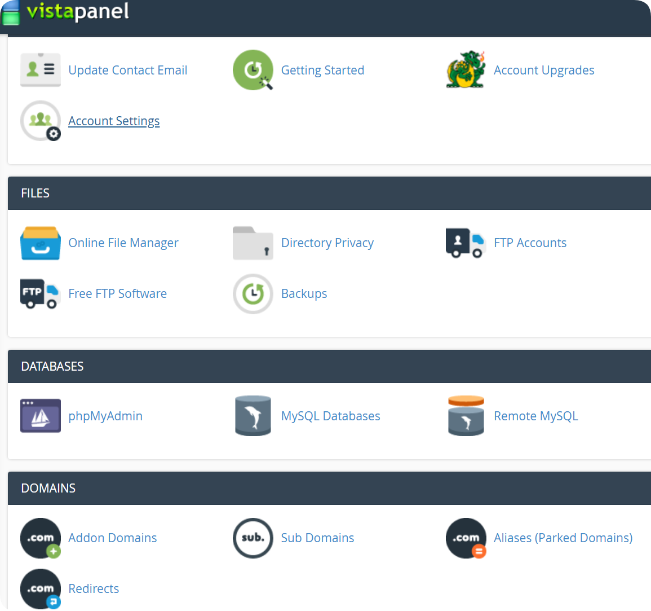Open the Account Settings link

tap(114, 121)
